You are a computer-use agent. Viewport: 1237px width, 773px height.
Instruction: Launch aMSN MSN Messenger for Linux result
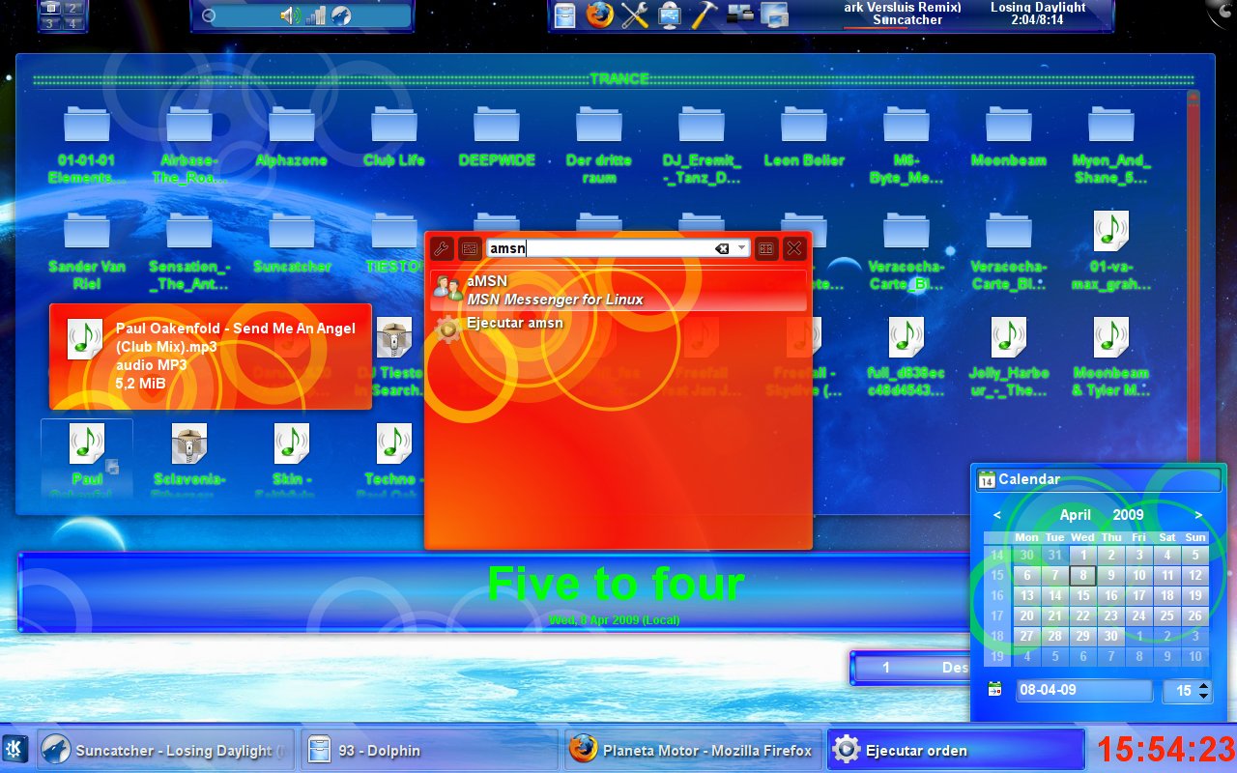click(618, 290)
